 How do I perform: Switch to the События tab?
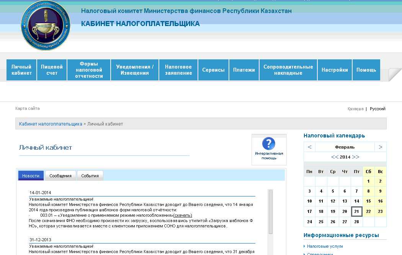[x=90, y=176]
